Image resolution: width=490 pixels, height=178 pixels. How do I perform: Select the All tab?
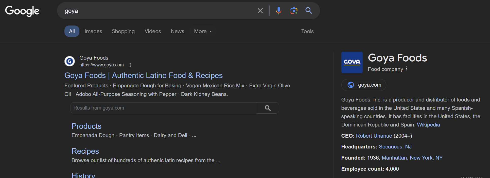click(72, 31)
